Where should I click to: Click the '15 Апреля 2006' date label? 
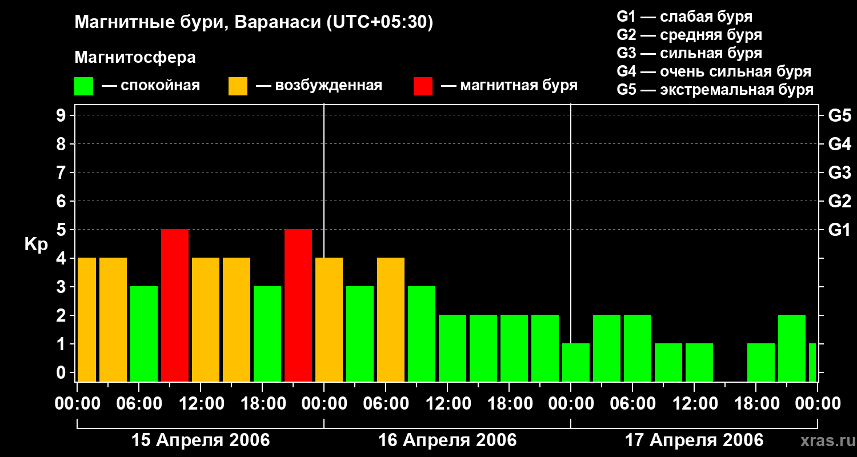coord(201,440)
